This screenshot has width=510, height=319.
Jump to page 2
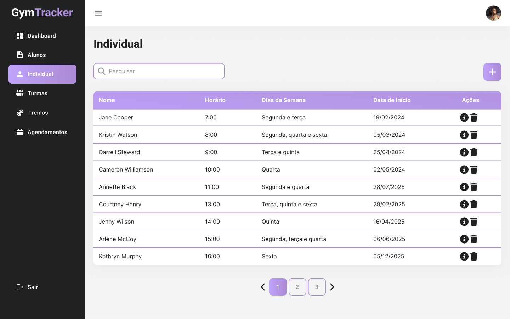click(x=297, y=287)
